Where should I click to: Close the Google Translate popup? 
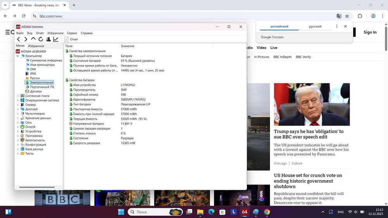345,26
